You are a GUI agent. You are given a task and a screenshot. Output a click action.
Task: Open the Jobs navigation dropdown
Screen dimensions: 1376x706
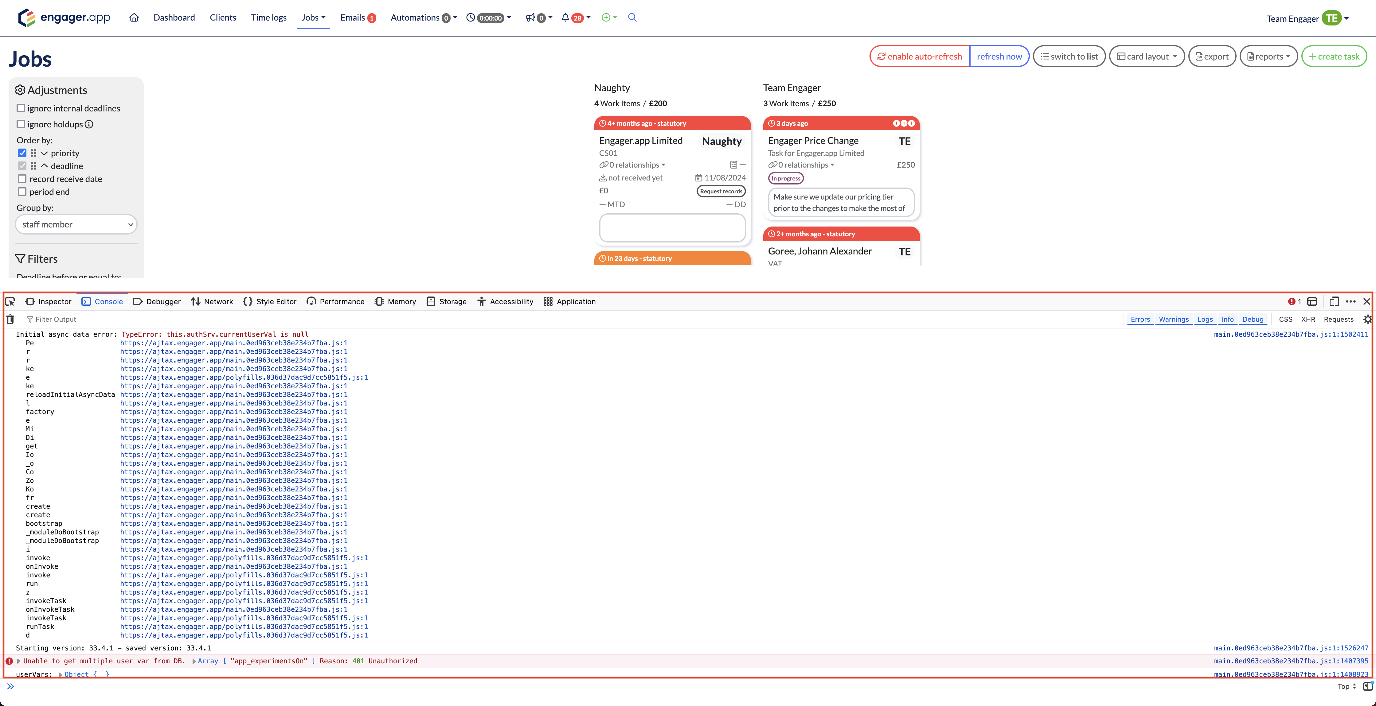[313, 17]
